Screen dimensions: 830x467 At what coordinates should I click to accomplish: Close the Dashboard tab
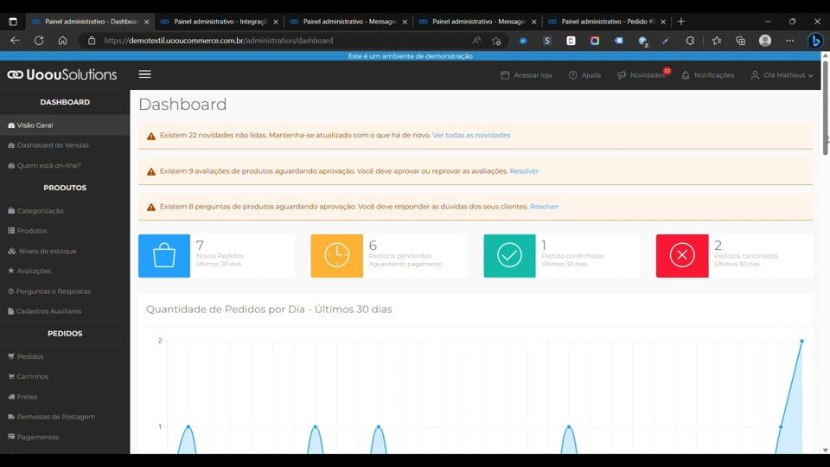(x=147, y=22)
